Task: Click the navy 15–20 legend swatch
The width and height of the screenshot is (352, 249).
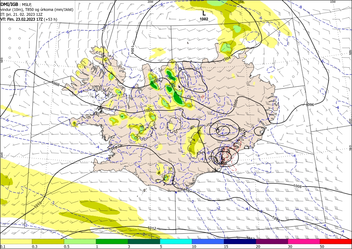Action: click(240, 241)
